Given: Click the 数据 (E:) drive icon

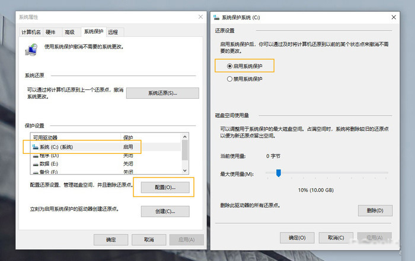Looking at the screenshot, I should click(x=36, y=164).
